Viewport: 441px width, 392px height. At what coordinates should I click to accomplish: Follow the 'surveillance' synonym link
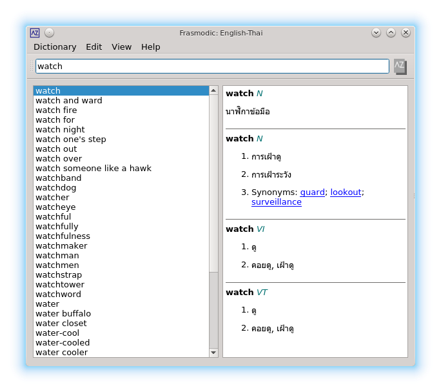(276, 202)
